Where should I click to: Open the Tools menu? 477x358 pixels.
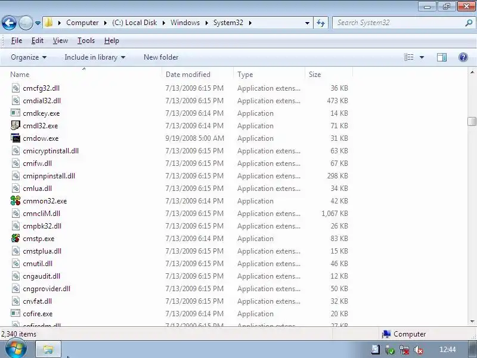[86, 41]
